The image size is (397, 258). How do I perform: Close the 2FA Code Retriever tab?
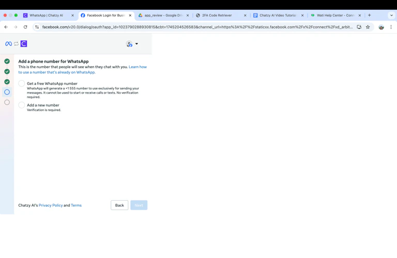(245, 16)
